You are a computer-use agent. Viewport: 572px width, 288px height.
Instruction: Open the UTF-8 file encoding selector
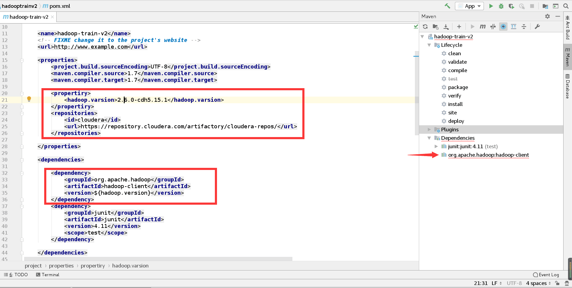(514, 283)
